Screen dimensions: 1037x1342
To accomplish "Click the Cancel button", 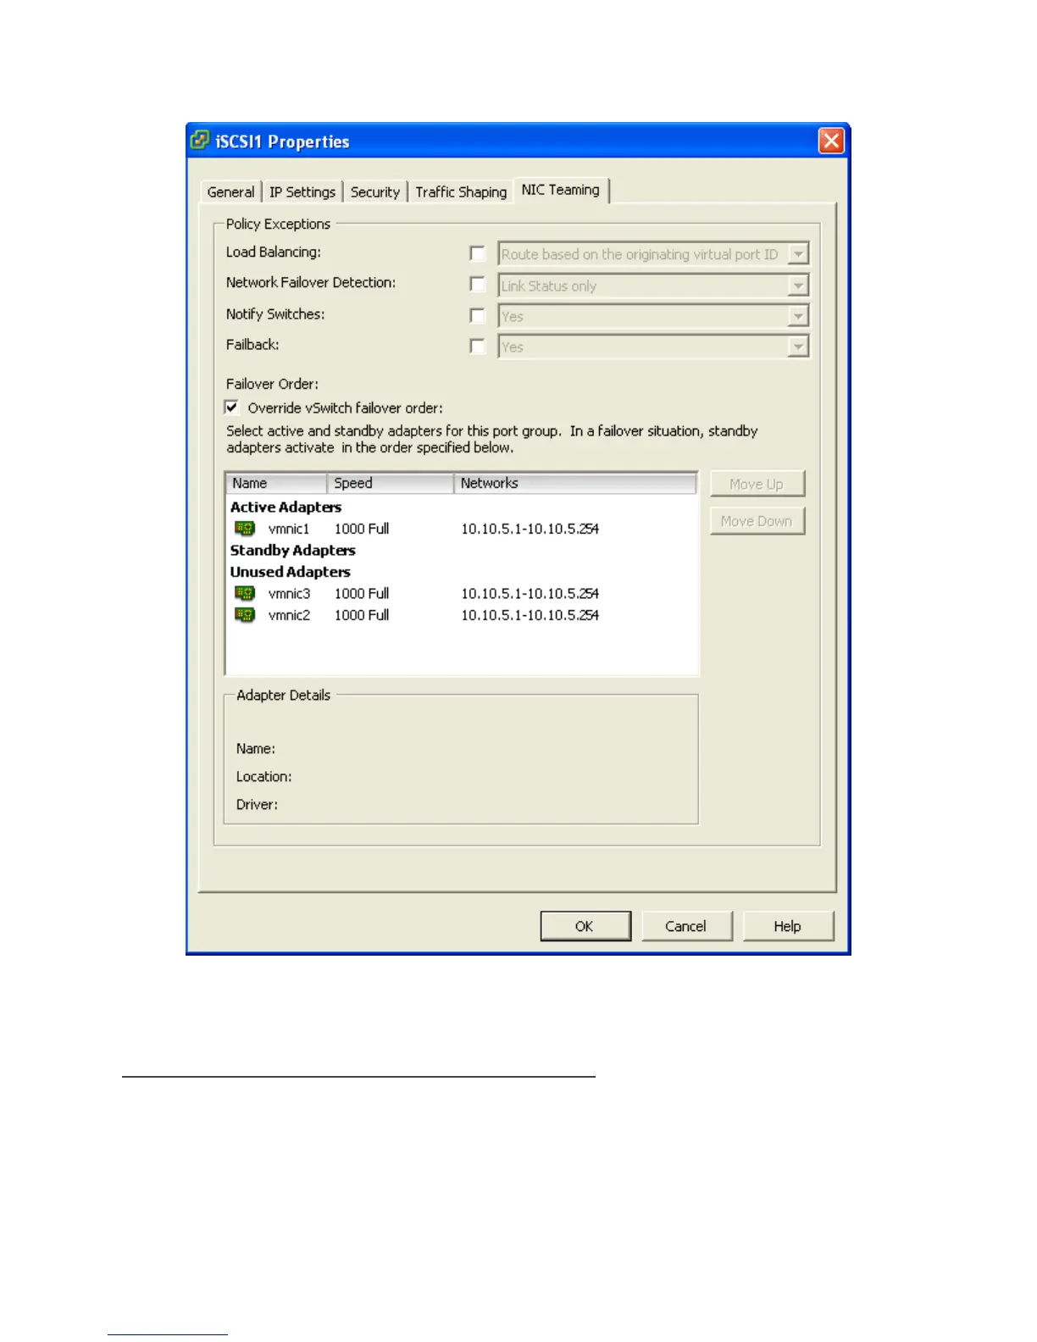I will pos(685,926).
